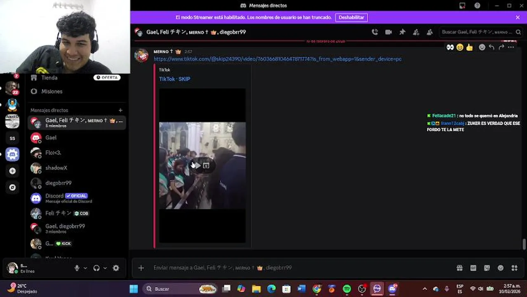
Task: Click the OFERTA badge next to Tienda
Action: pos(107,78)
